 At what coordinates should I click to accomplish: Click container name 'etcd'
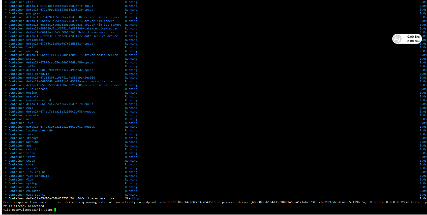[x=30, y=2]
